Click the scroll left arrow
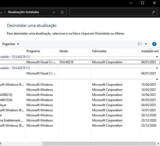The height and width of the screenshot is (146, 160). point(1,144)
